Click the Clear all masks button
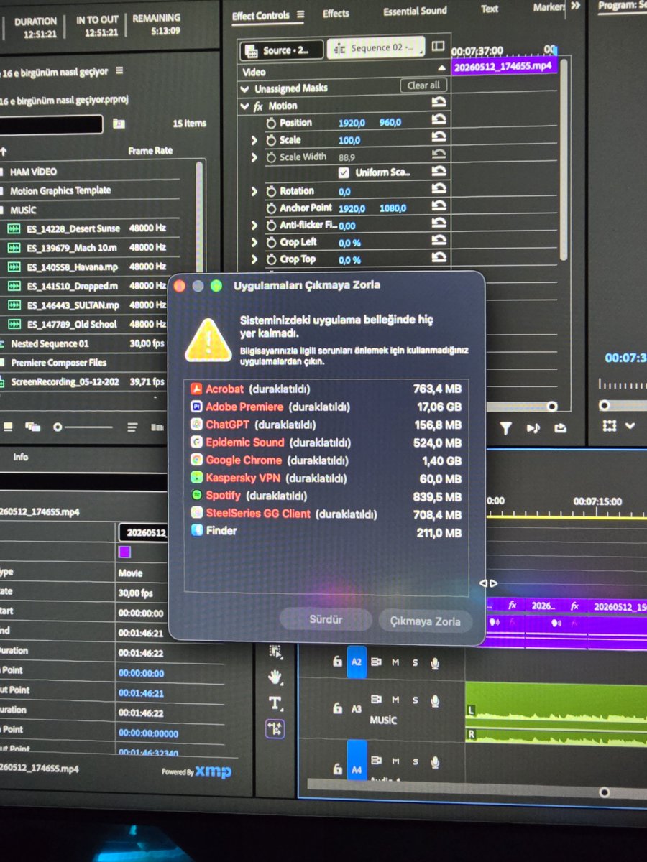The image size is (647, 862). [423, 85]
